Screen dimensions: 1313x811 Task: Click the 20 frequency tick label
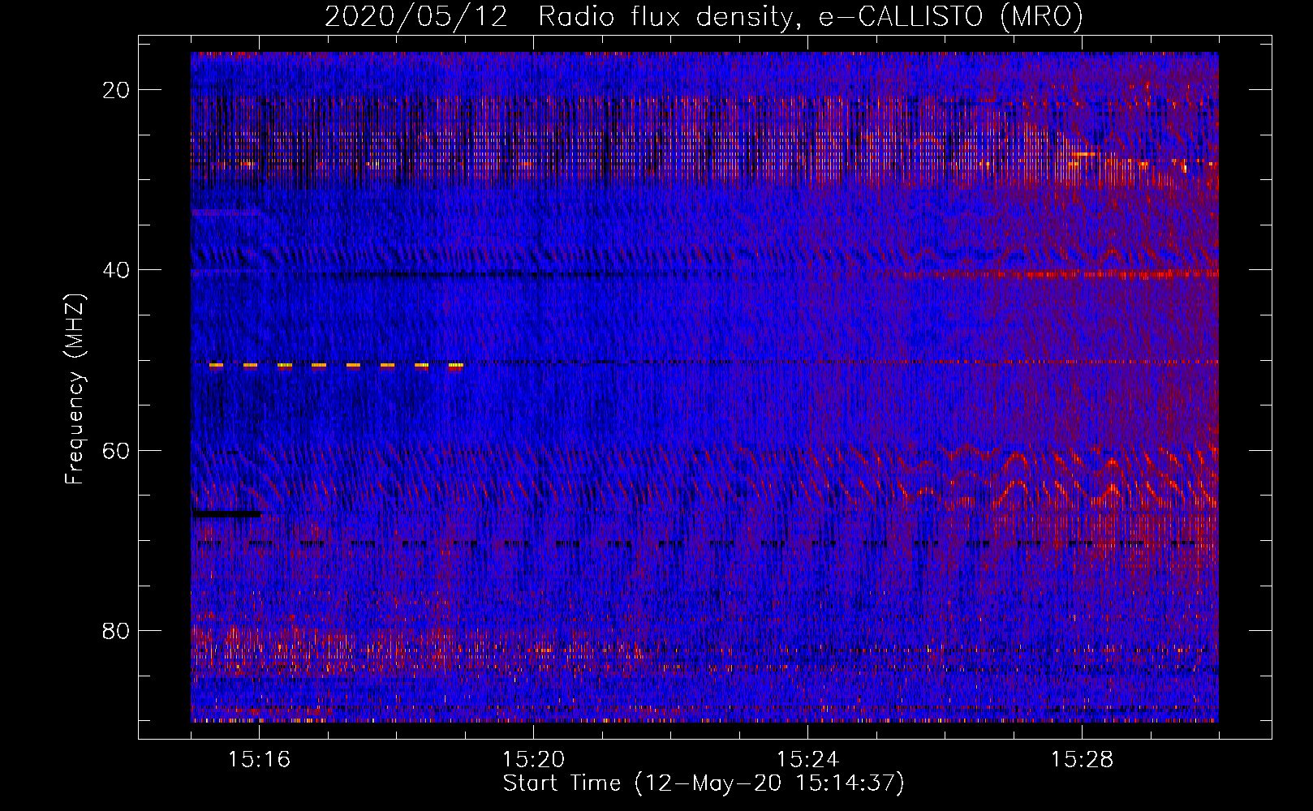click(116, 90)
